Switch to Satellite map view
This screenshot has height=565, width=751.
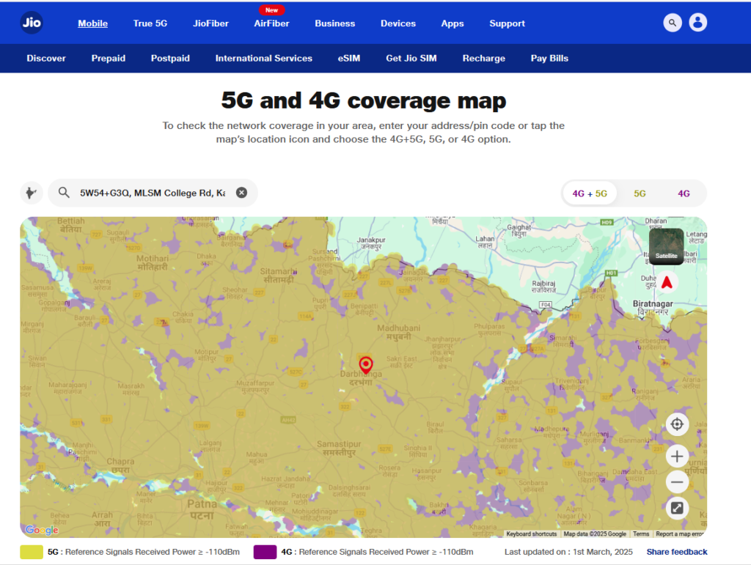666,246
